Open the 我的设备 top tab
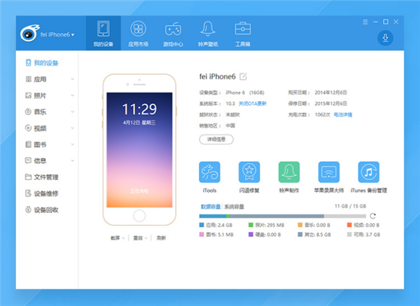The image size is (420, 306). 104,33
